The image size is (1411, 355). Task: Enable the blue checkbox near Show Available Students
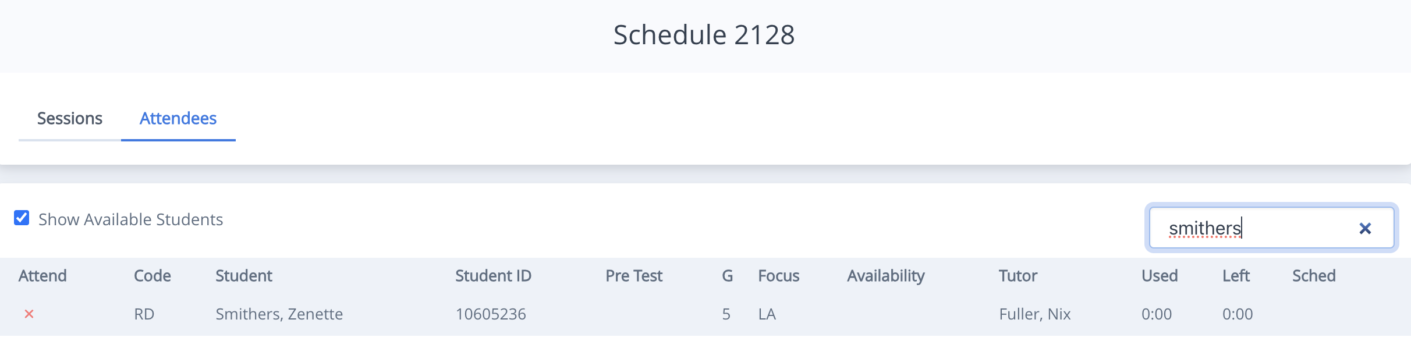22,218
